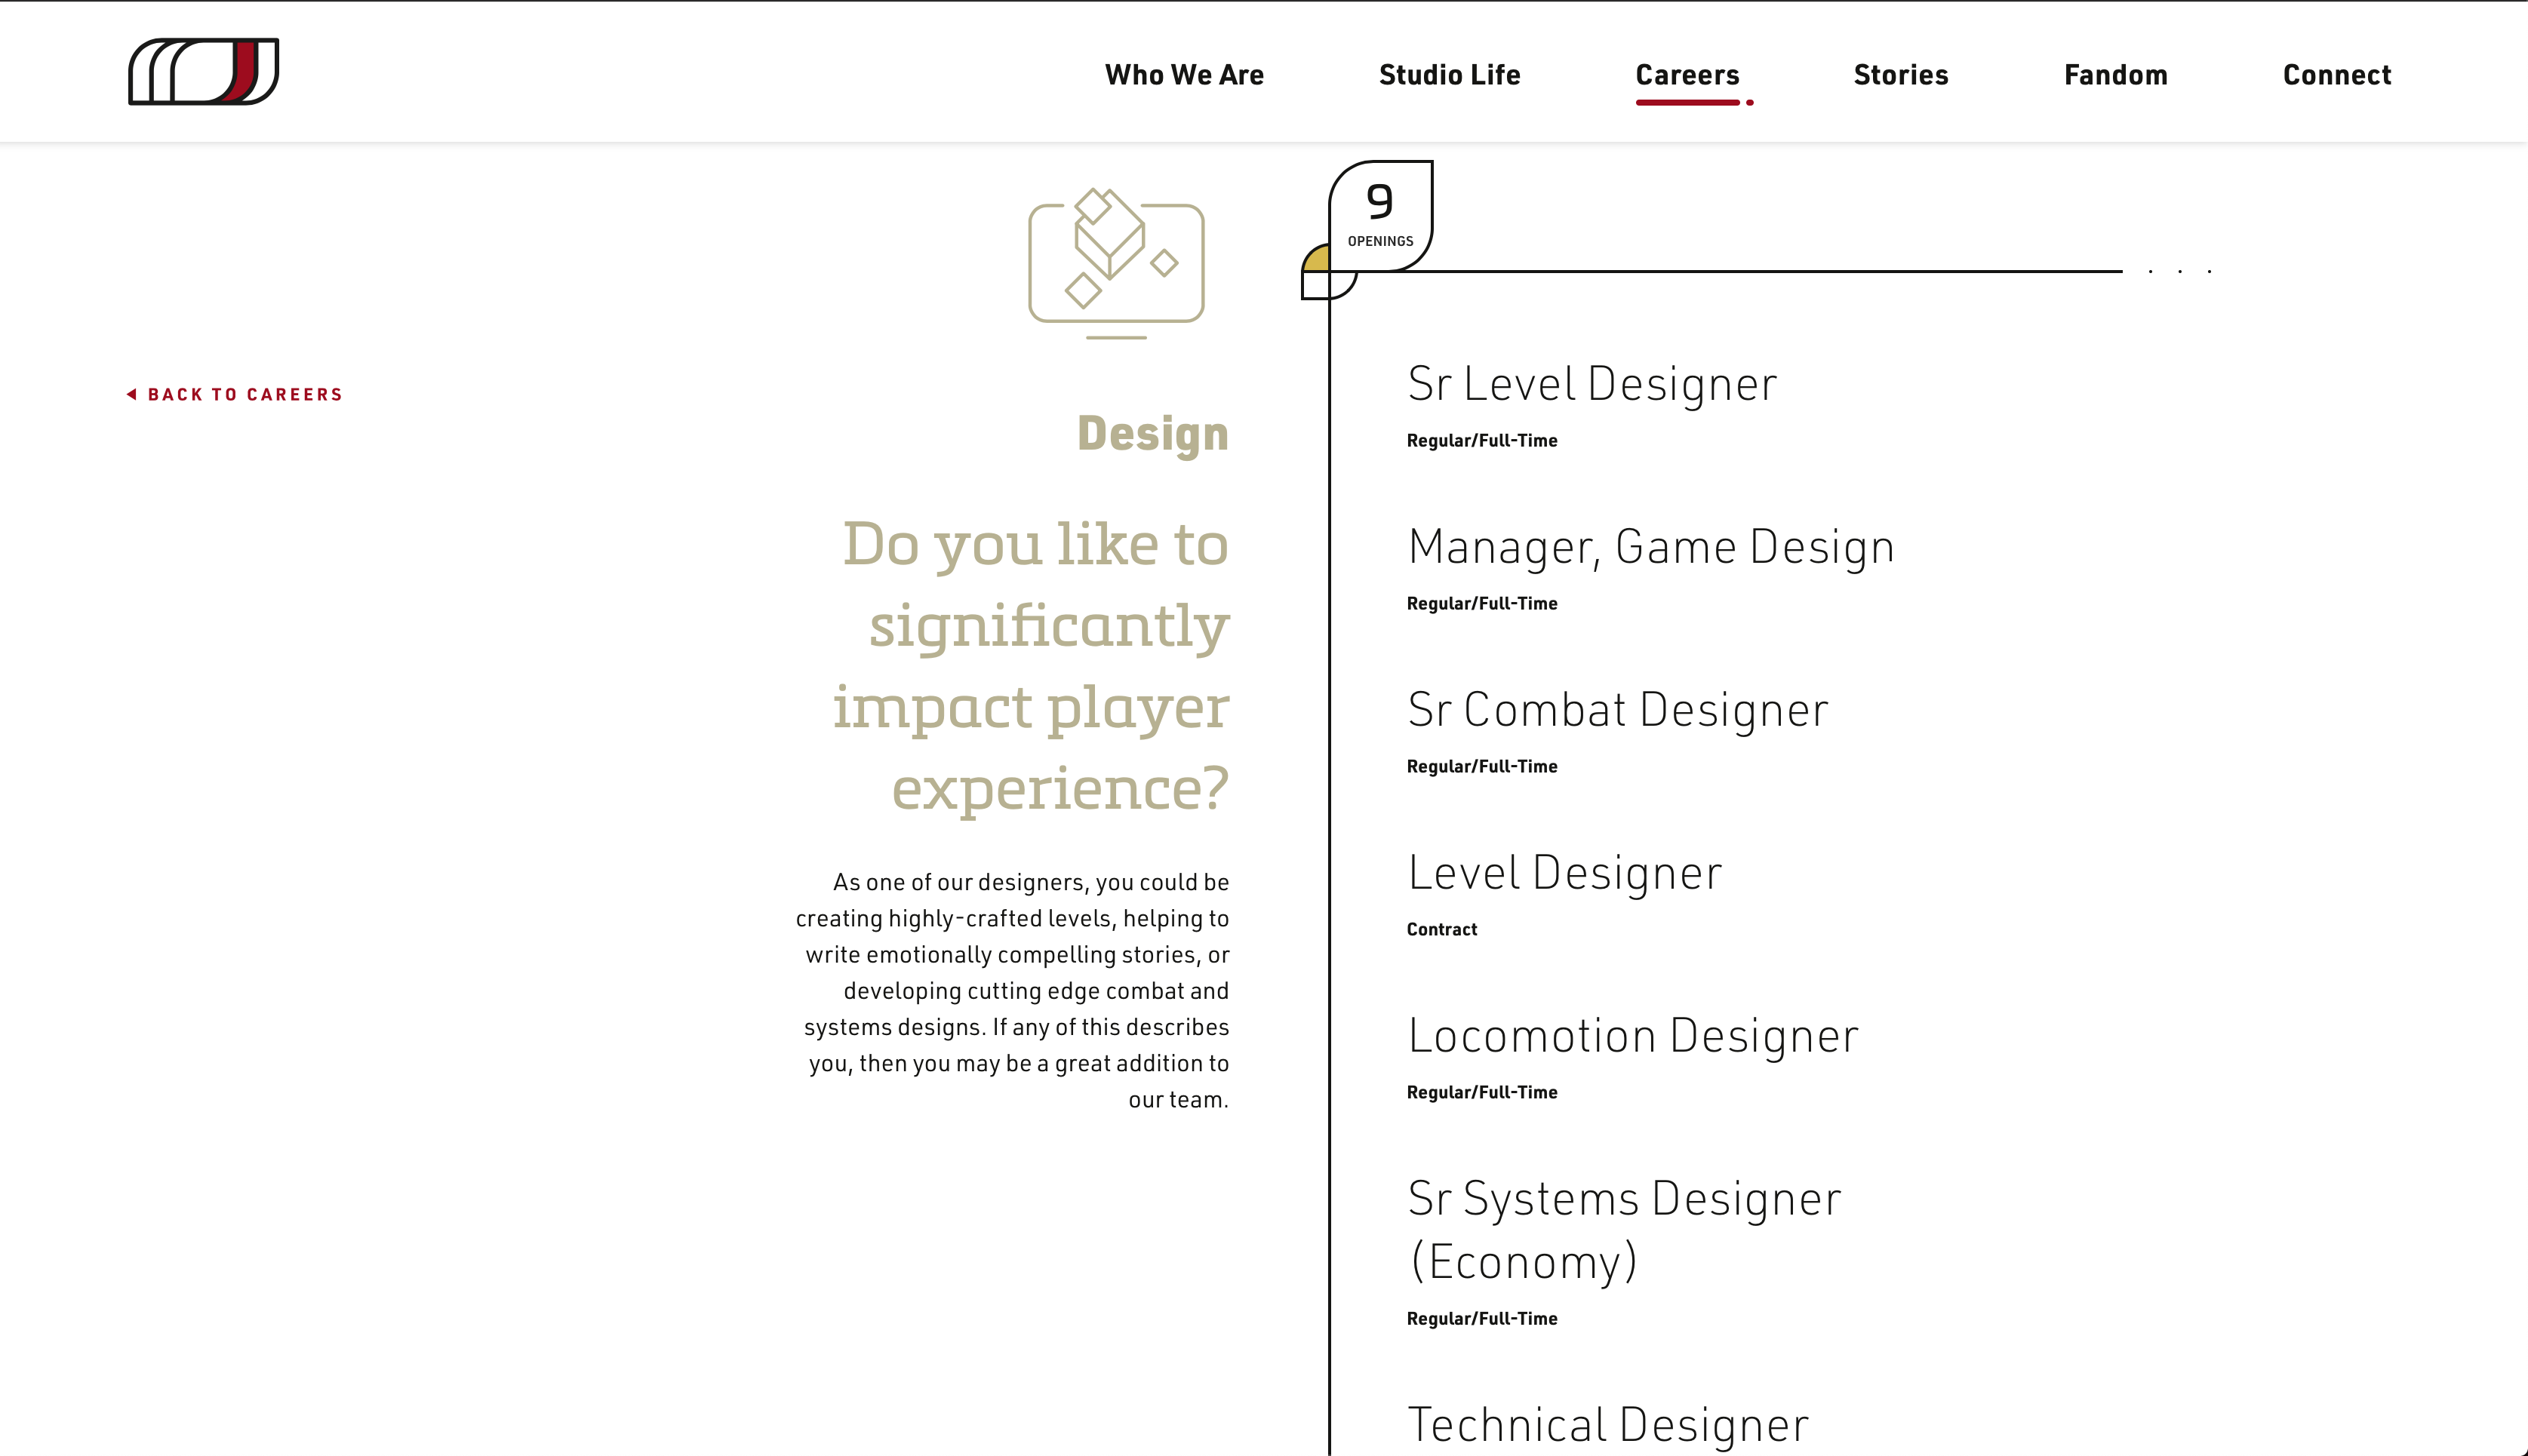The image size is (2528, 1456).
Task: Open the Technical Designer listing
Action: click(x=1607, y=1424)
